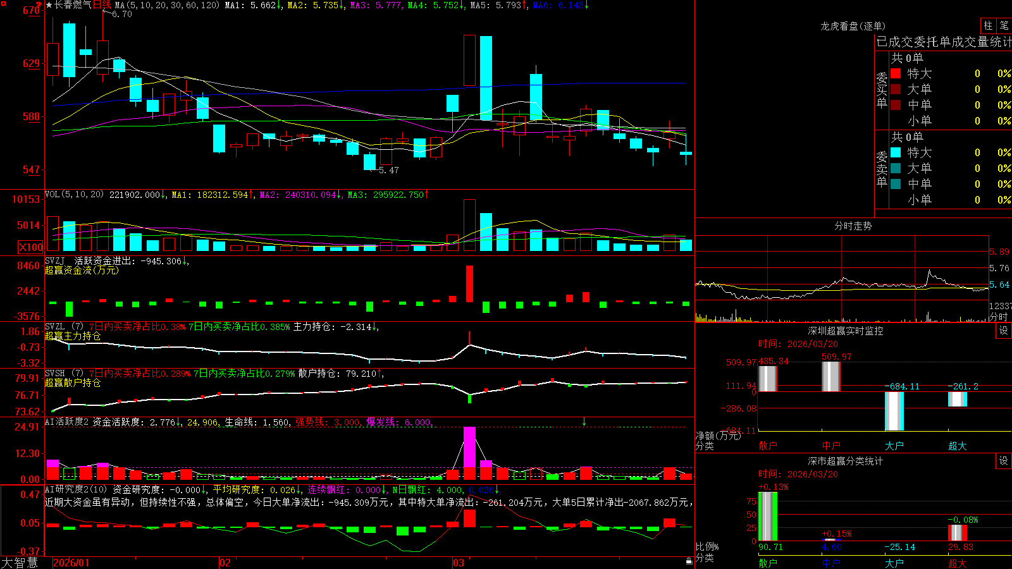Open 设 settings for 深市超赢分类统计
The image size is (1012, 569).
pyautogui.click(x=1004, y=461)
